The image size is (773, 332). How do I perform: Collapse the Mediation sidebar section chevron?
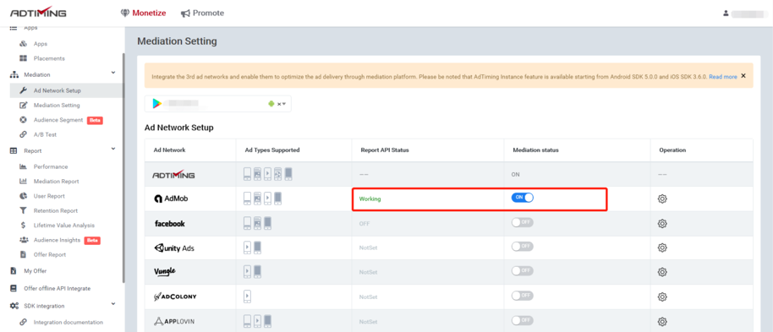[113, 73]
